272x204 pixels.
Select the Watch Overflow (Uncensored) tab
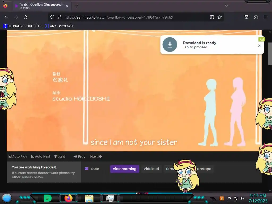click(x=41, y=6)
